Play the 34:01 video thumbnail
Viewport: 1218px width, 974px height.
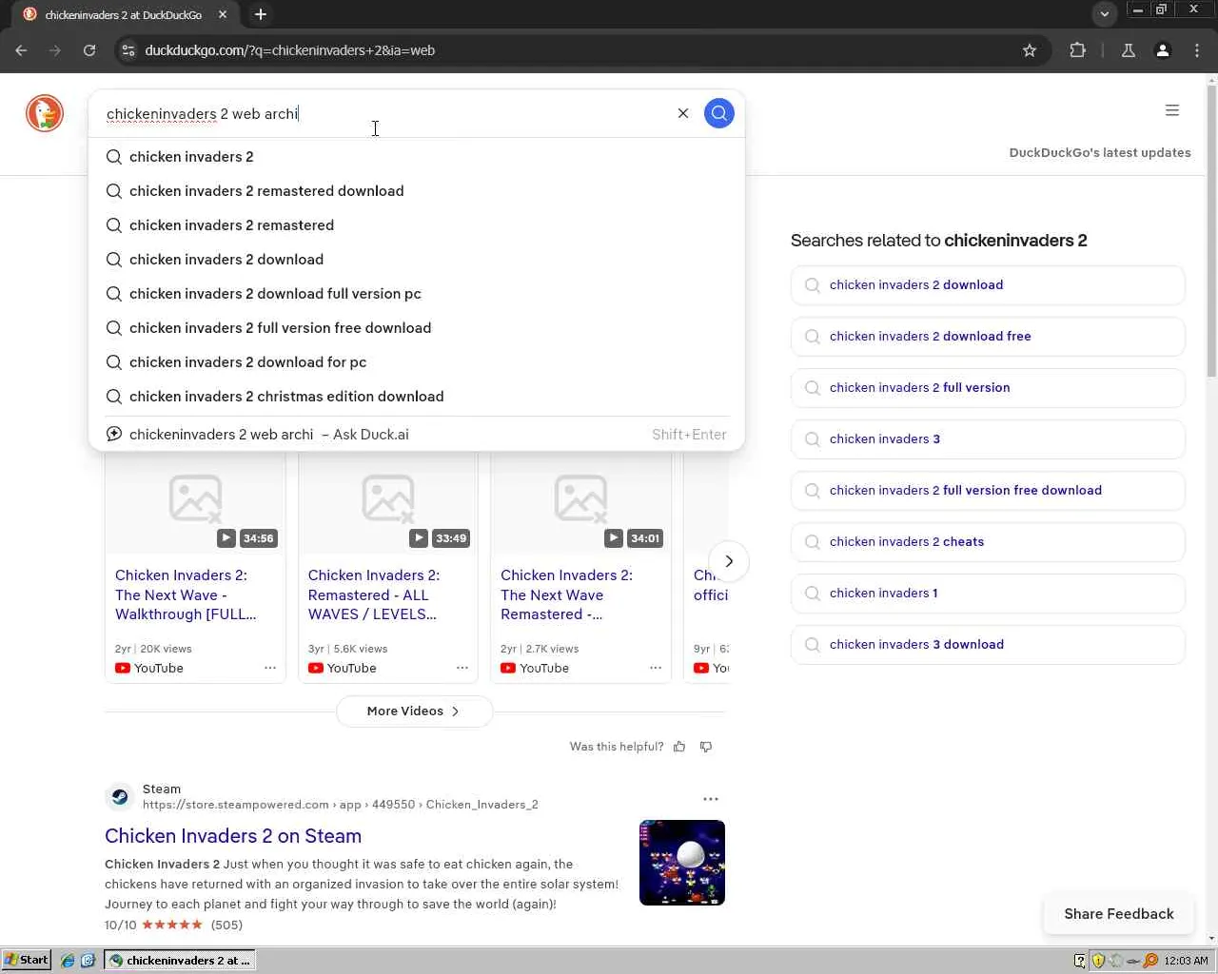click(x=580, y=502)
